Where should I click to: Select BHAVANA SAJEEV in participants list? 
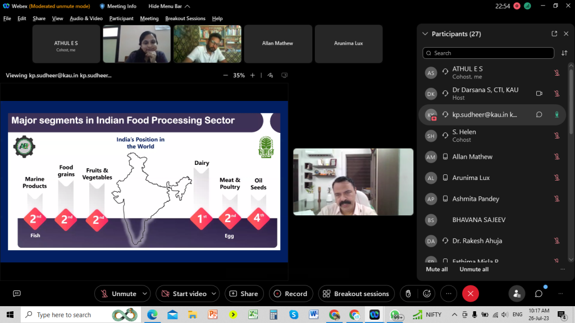pyautogui.click(x=492, y=220)
